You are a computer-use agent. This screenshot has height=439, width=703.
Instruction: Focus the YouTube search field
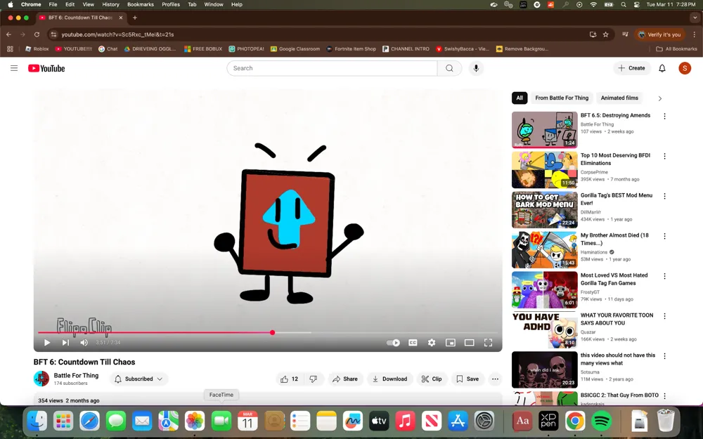(x=332, y=68)
